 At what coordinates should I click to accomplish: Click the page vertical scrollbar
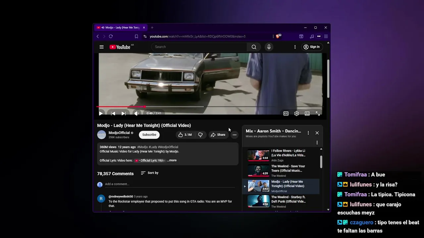pos(328,79)
